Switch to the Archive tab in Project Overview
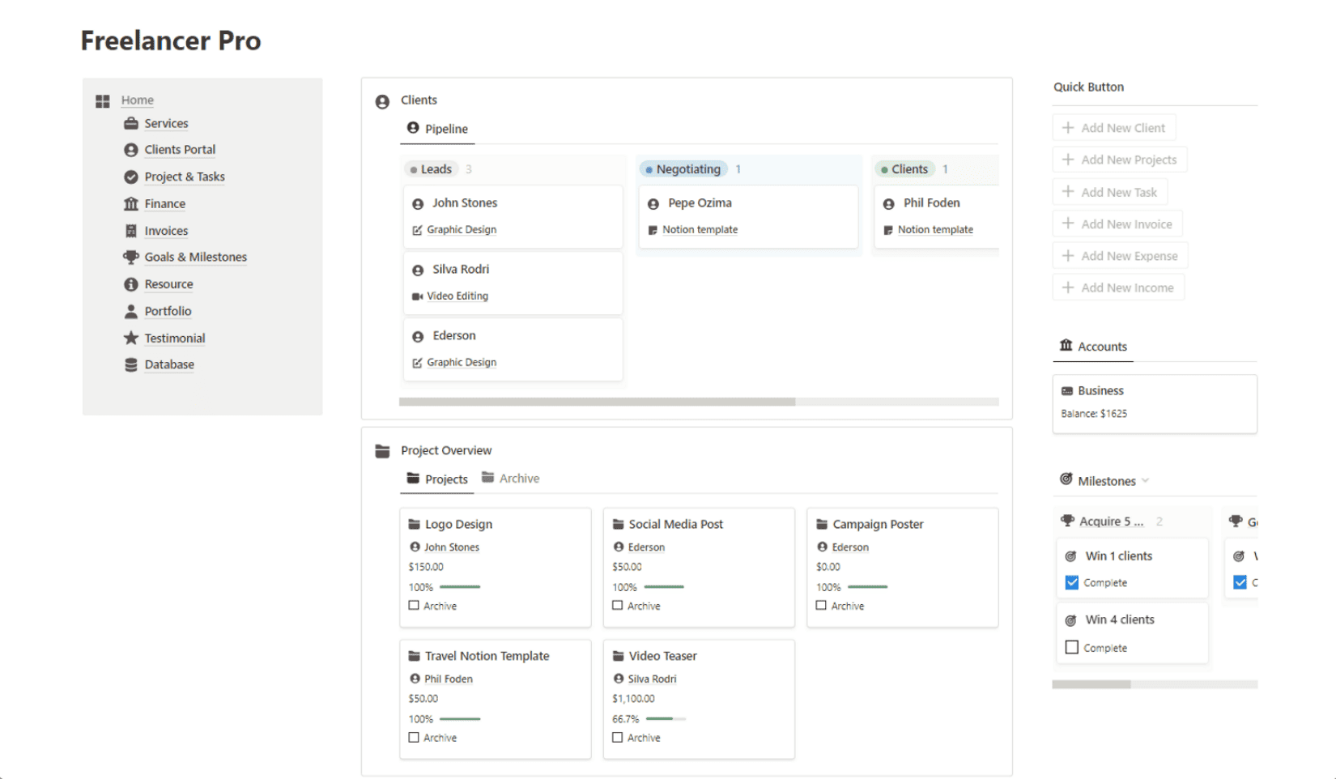Screen dimensions: 1336x779 [518, 478]
